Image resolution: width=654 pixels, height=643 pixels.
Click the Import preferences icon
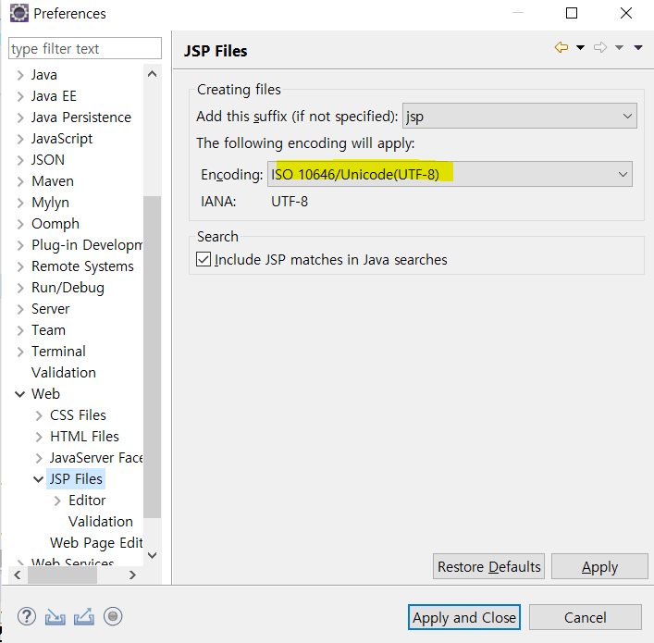[56, 617]
